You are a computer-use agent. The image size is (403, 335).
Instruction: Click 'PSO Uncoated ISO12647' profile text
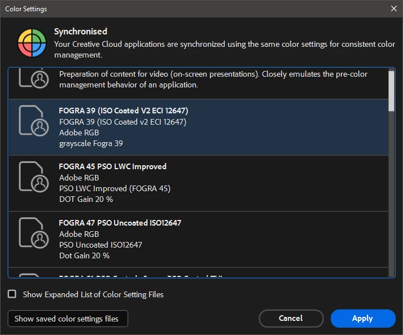click(100, 245)
